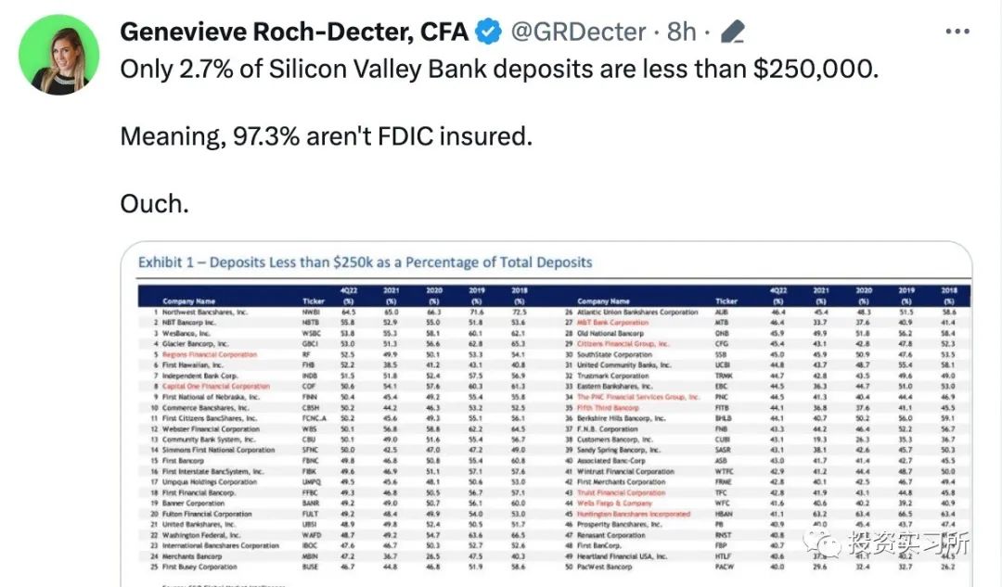The width and height of the screenshot is (1002, 587).
Task: Open the three-dot more options menu
Action: point(957,32)
